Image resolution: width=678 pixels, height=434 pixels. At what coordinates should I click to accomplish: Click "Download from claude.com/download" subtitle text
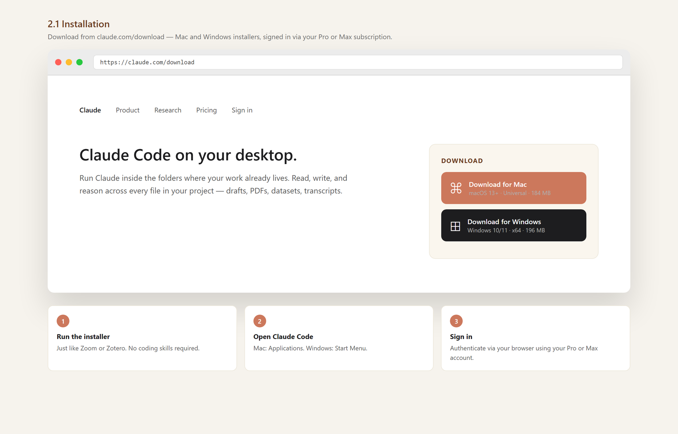tap(220, 37)
